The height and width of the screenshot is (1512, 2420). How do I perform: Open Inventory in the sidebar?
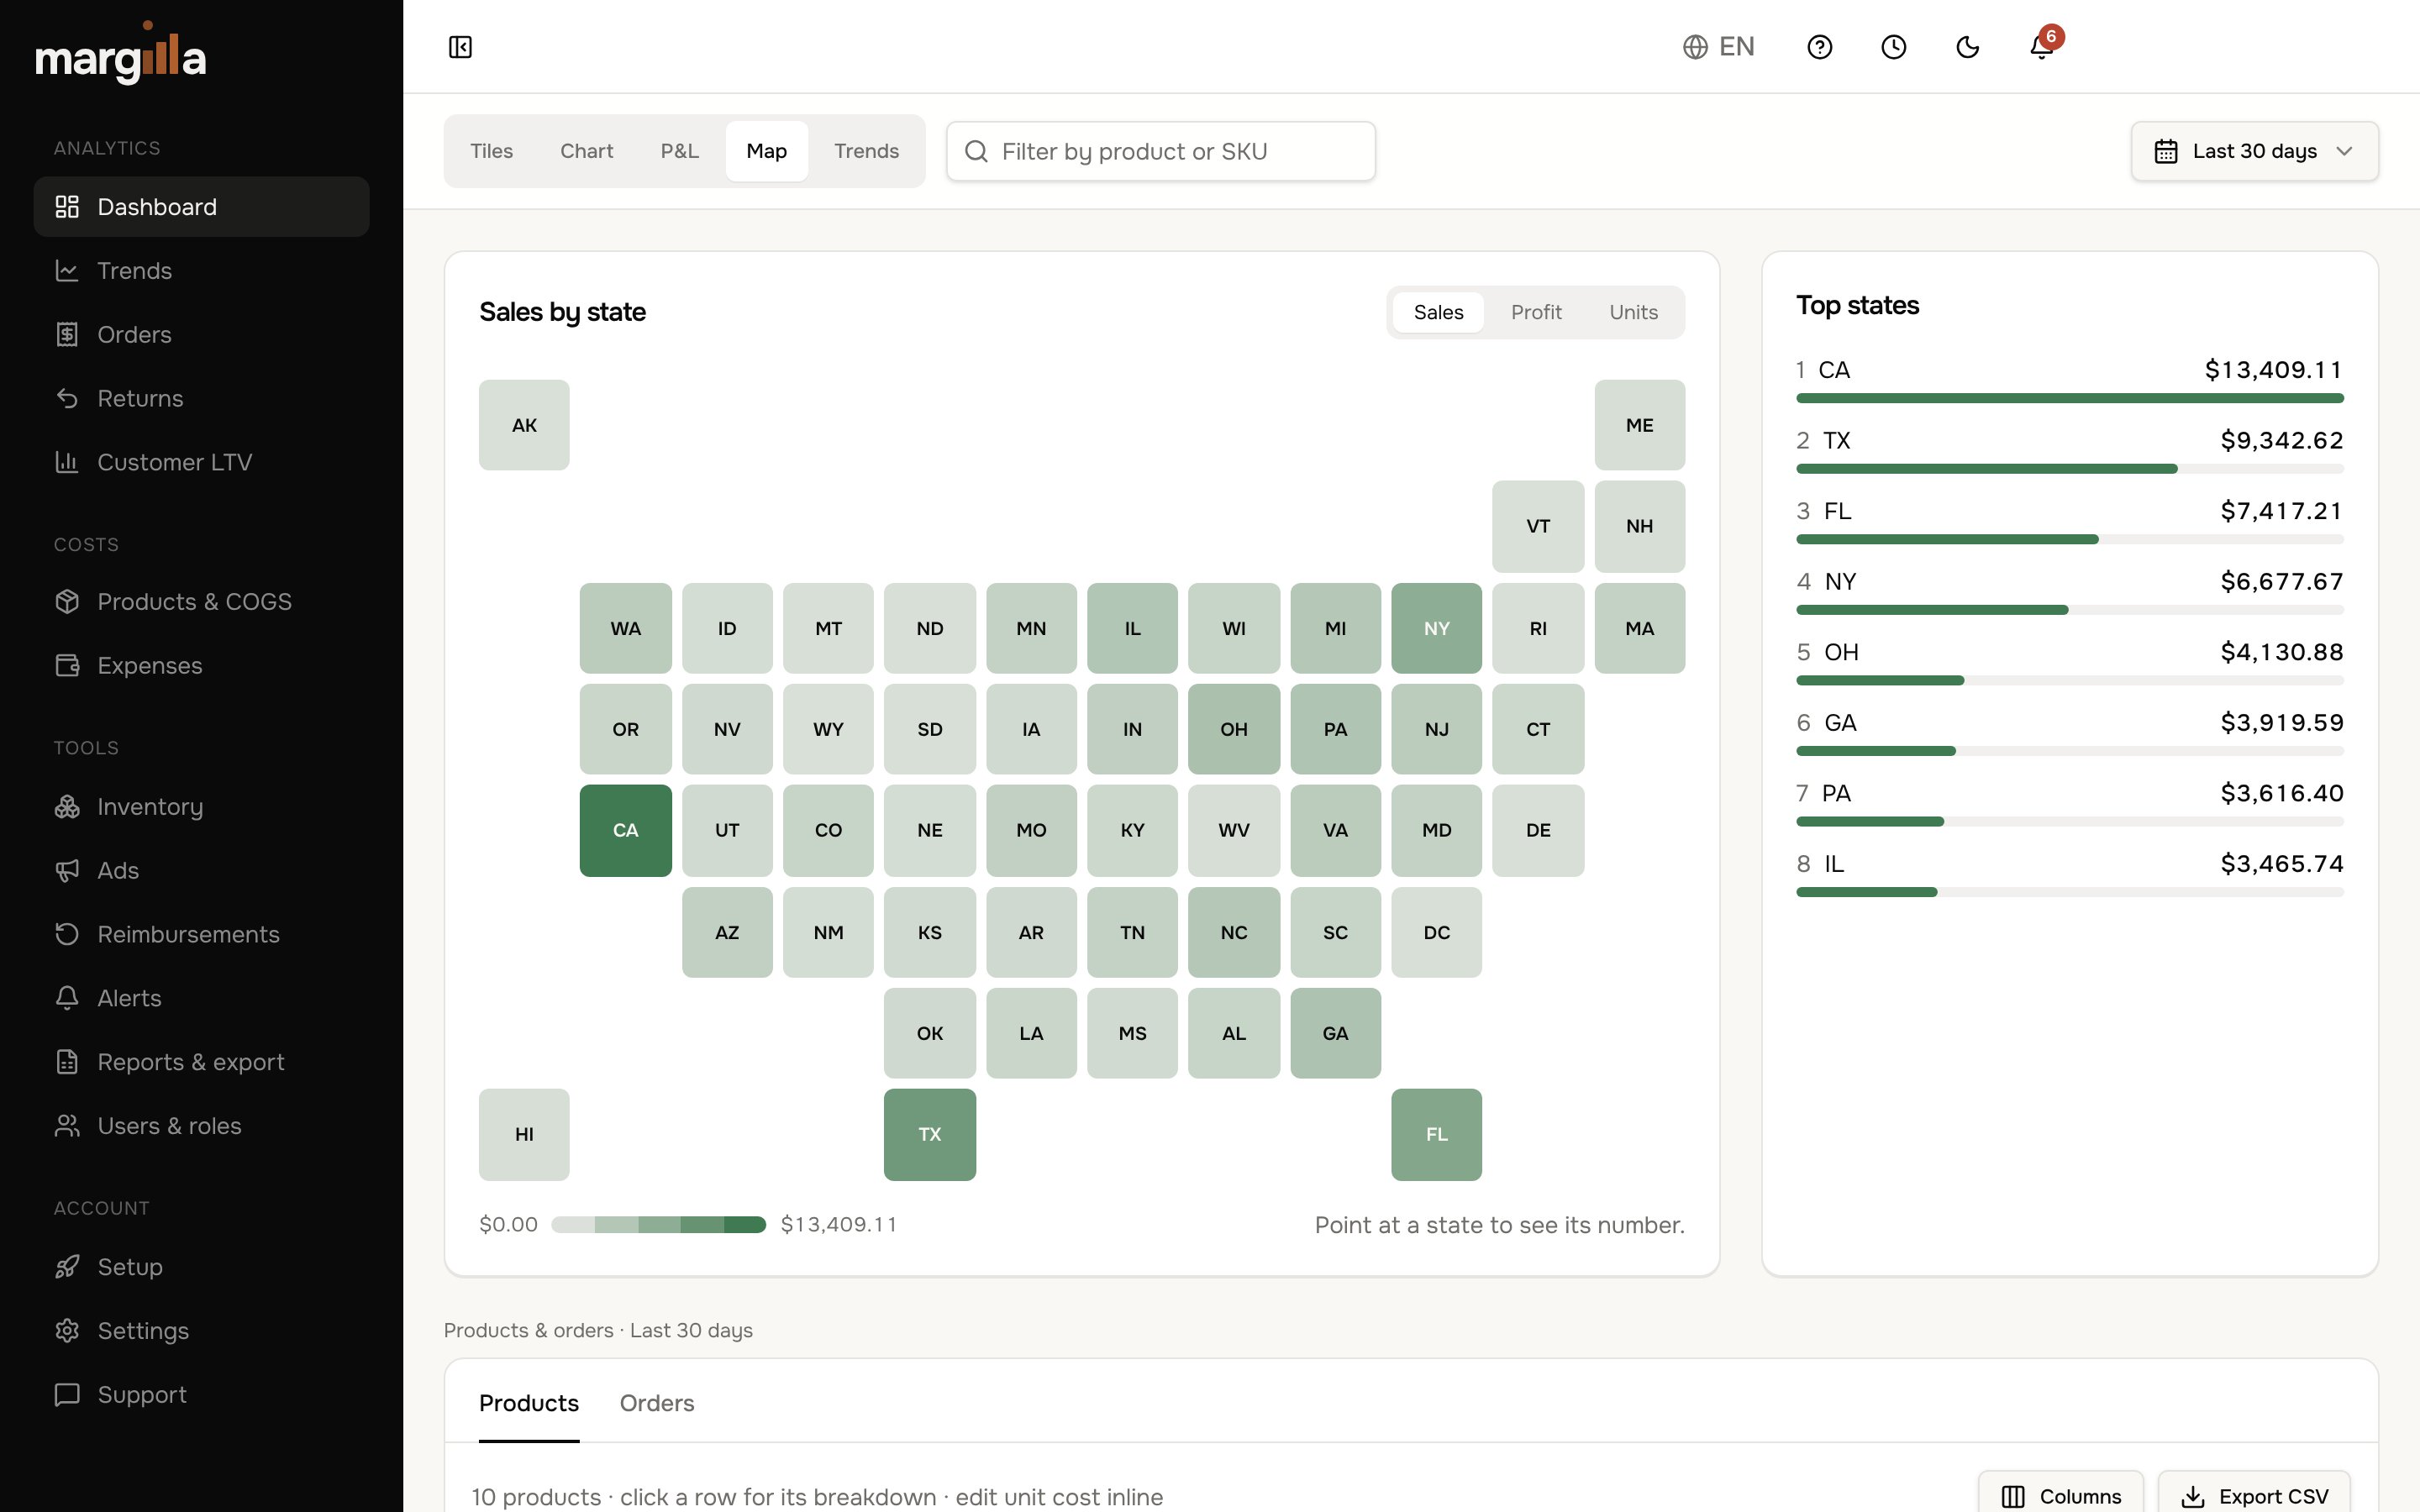[201, 807]
